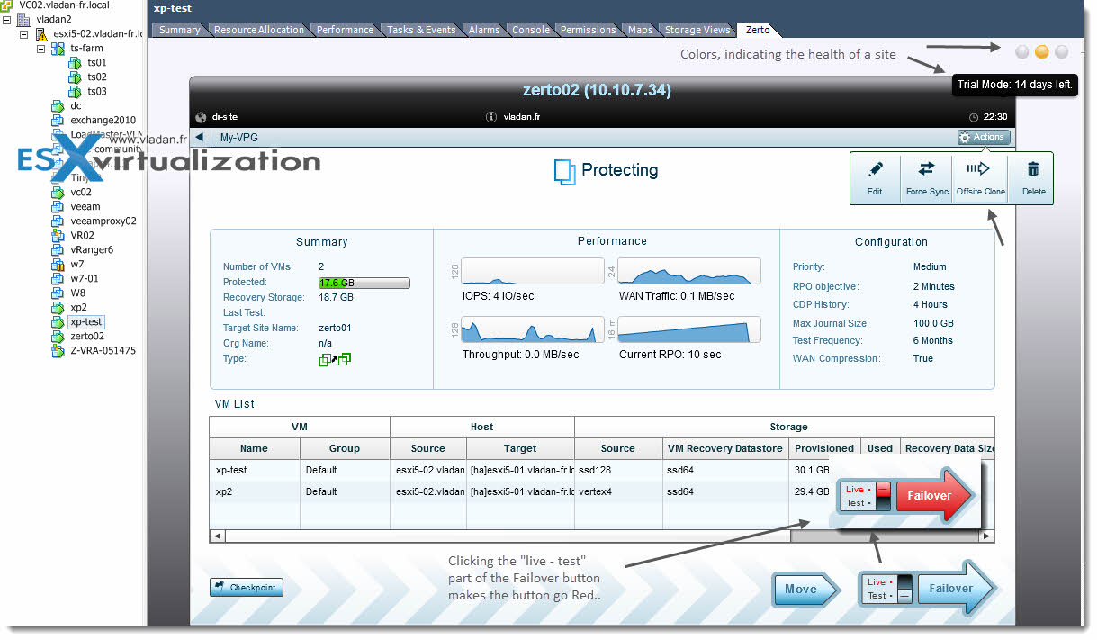Image resolution: width=1097 pixels, height=640 pixels.
Task: Click the w7 VM icon in the tree
Action: [58, 265]
